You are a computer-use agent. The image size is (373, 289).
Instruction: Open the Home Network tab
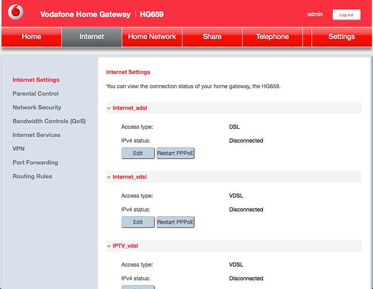pos(152,37)
